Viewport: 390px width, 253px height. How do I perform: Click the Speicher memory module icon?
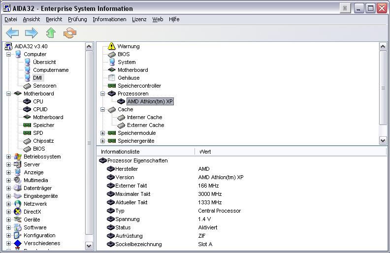(x=27, y=125)
